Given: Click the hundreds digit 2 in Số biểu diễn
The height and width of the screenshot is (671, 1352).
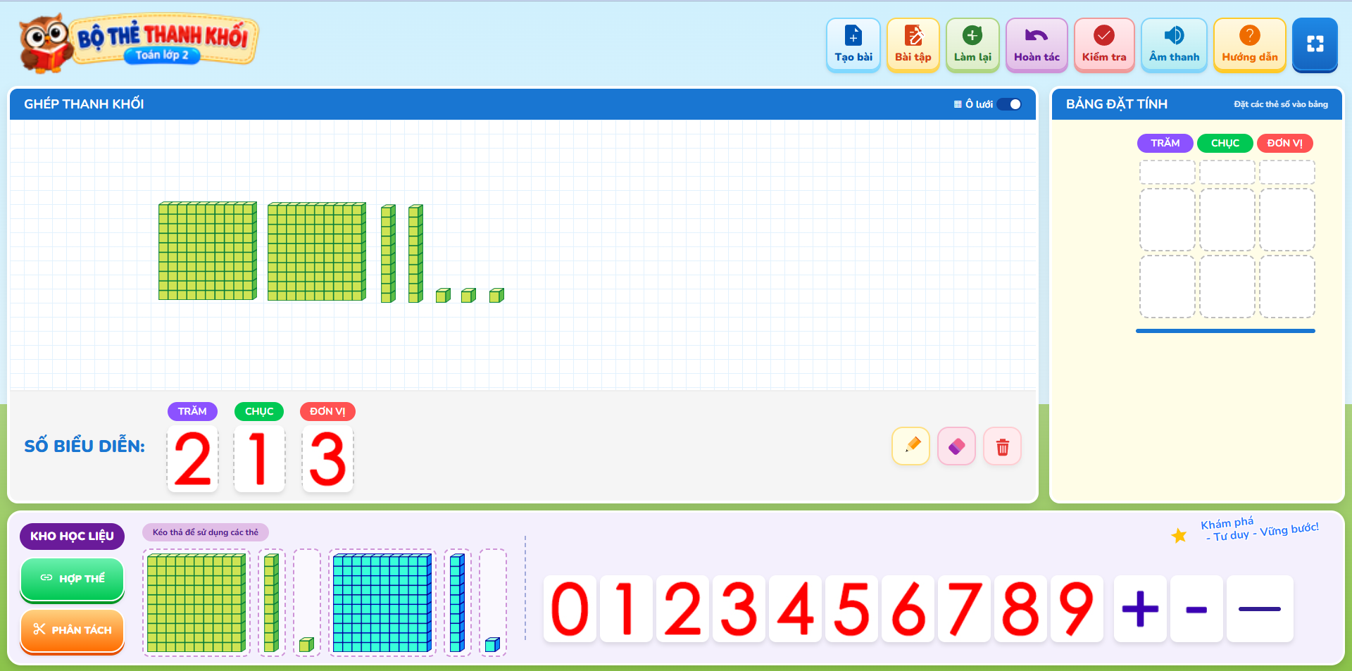Looking at the screenshot, I should [192, 459].
